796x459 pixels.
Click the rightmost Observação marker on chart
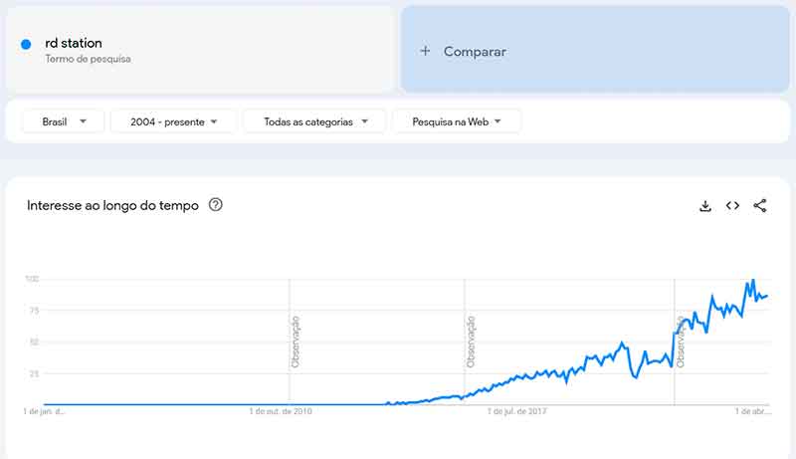(681, 342)
